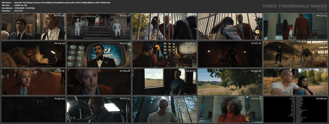The height and width of the screenshot is (124, 329).
Task: Select the thumbnail at 00:37:25
Action: (296, 27)
